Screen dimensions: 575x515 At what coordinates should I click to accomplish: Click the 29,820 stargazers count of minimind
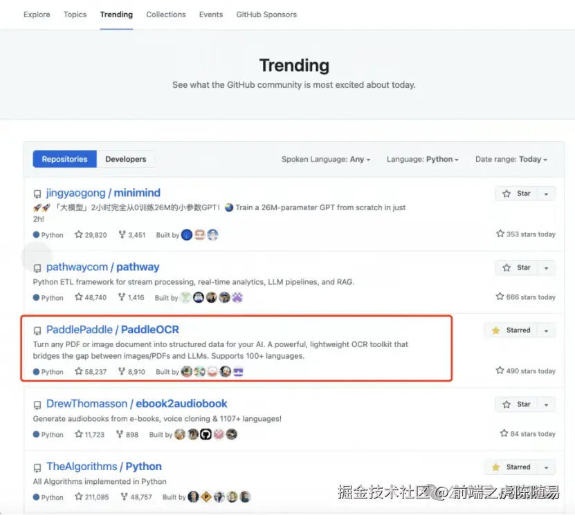(91, 235)
